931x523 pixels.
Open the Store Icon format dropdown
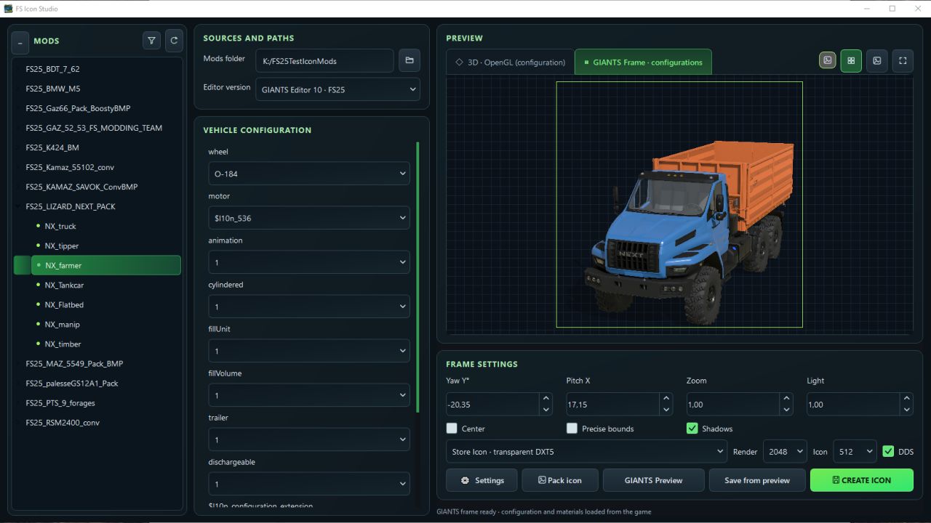tap(586, 451)
